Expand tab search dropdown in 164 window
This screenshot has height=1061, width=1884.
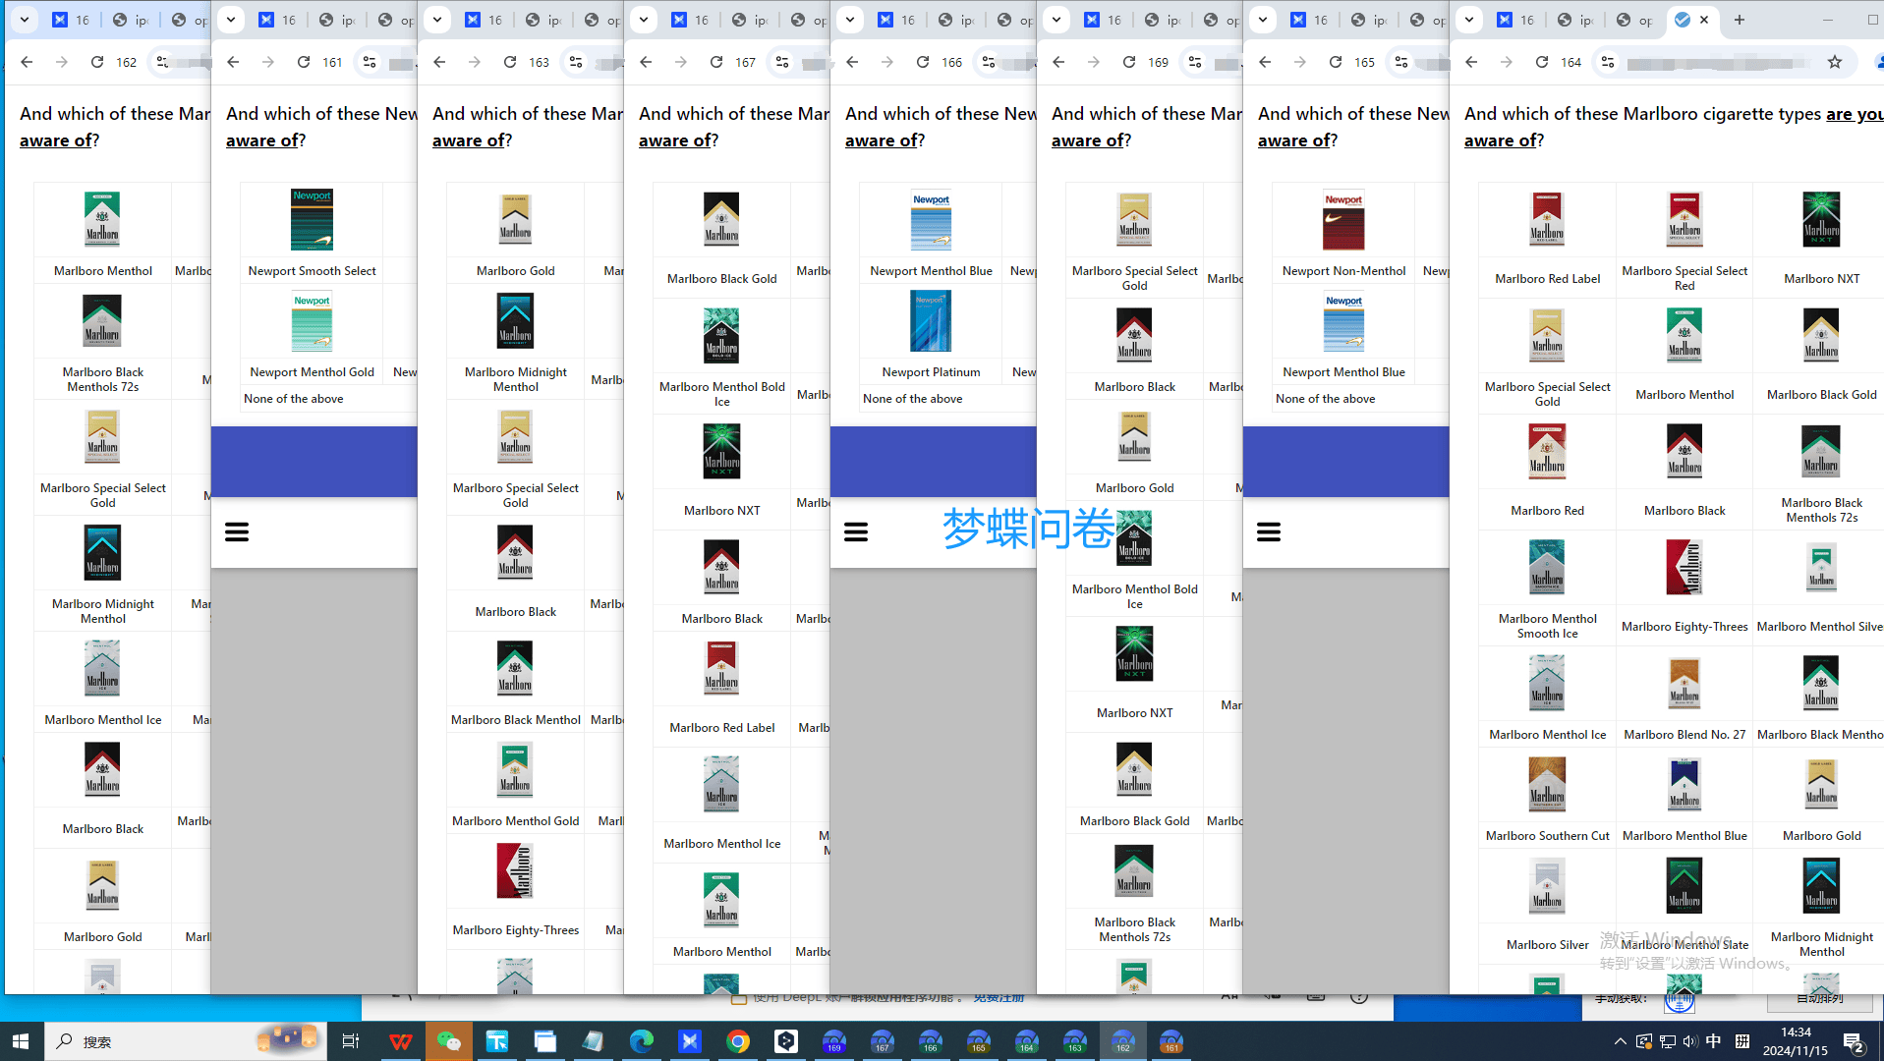point(1469,20)
